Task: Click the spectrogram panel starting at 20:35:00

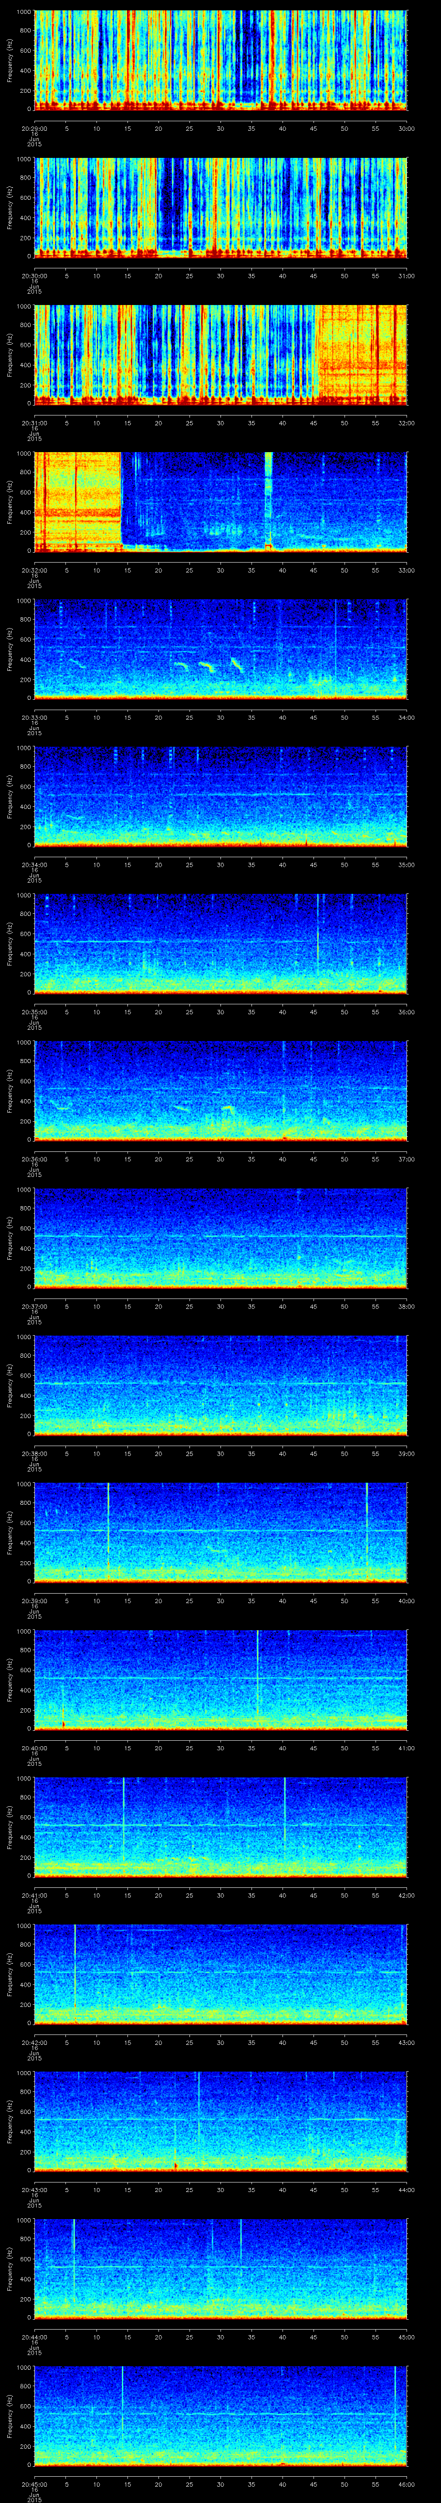Action: click(221, 943)
